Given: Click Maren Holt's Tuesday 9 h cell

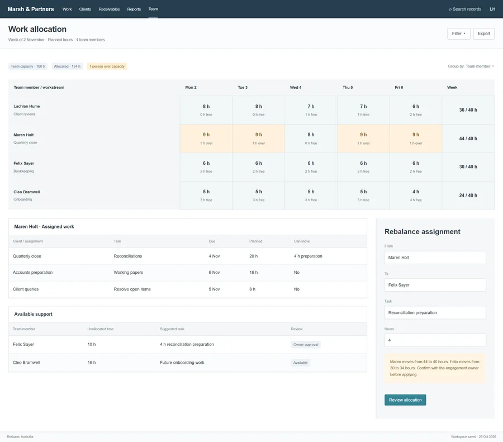Looking at the screenshot, I should (259, 139).
